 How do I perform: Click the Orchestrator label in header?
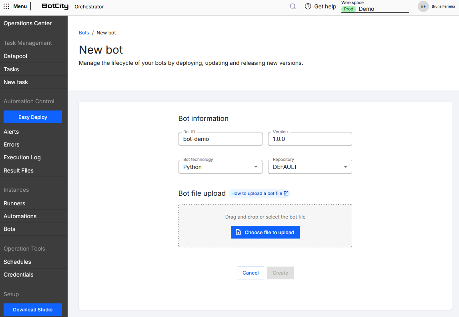tap(89, 7)
